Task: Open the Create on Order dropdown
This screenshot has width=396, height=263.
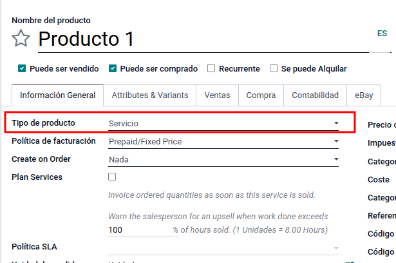Action: [223, 159]
